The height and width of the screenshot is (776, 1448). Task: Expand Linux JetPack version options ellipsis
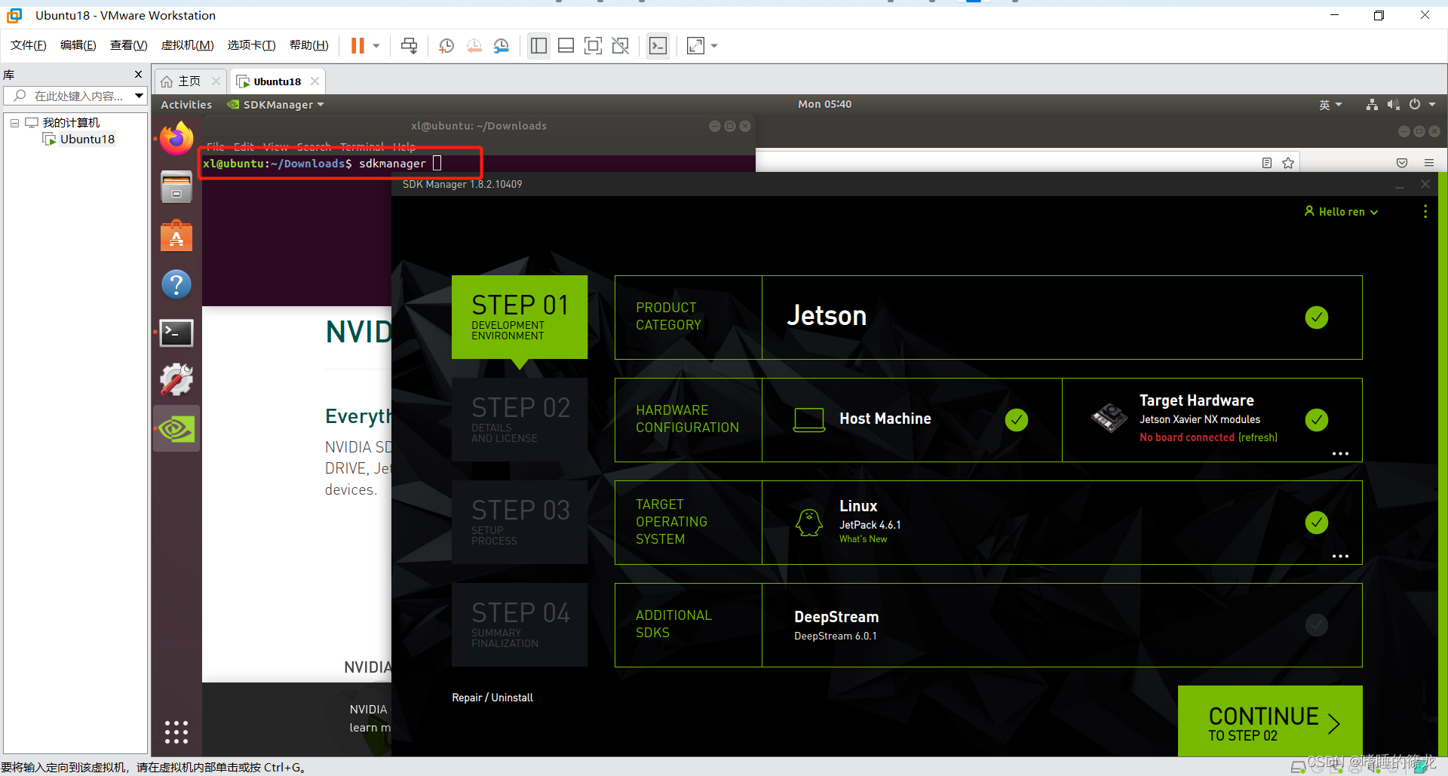coord(1340,557)
